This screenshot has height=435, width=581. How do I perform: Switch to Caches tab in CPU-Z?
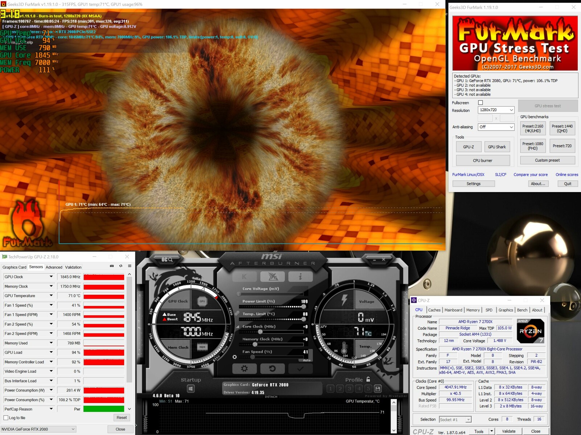click(434, 310)
